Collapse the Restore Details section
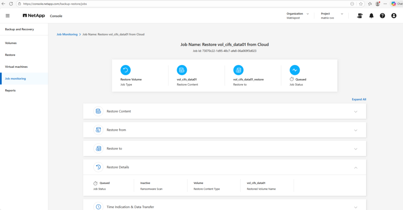The height and width of the screenshot is (210, 403). [x=355, y=168]
